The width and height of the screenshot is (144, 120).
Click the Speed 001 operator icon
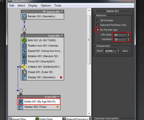24,51
